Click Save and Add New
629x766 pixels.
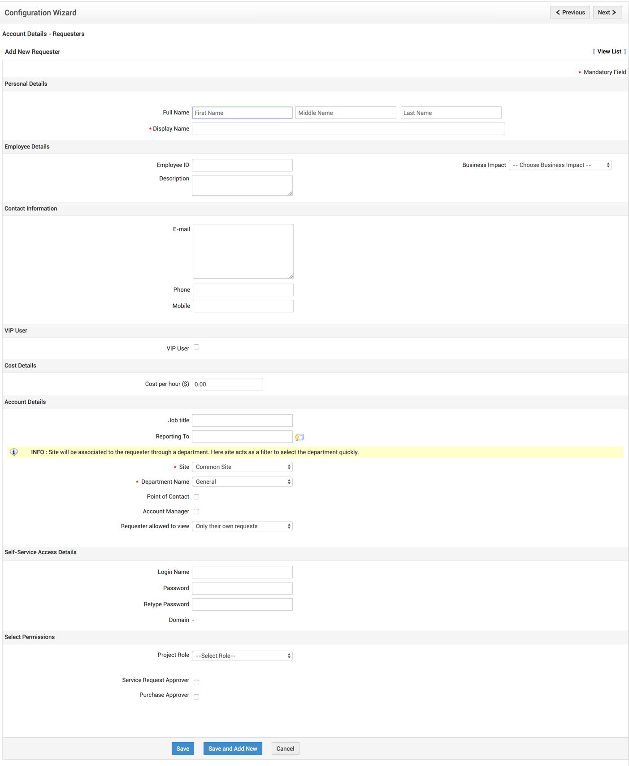click(233, 748)
